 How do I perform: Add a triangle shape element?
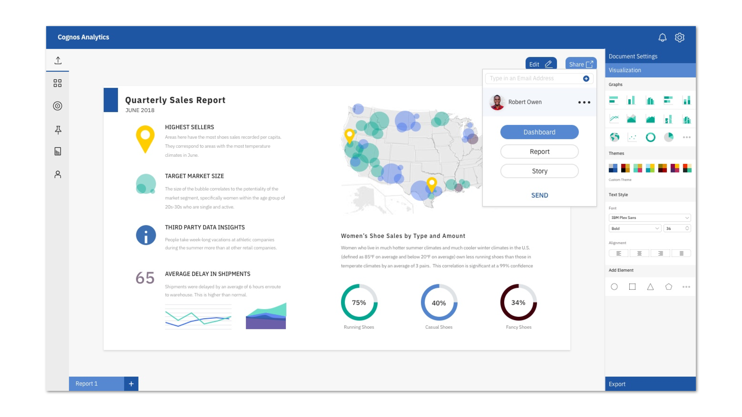650,287
